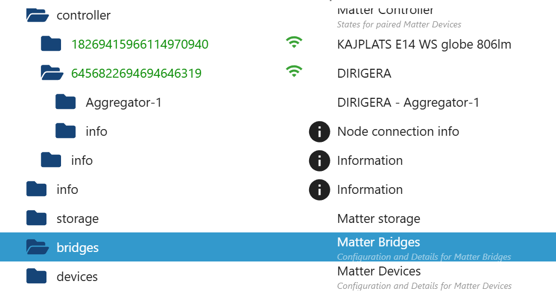The height and width of the screenshot is (295, 556).
Task: Click the Matter Bridges name text
Action: [x=379, y=242]
